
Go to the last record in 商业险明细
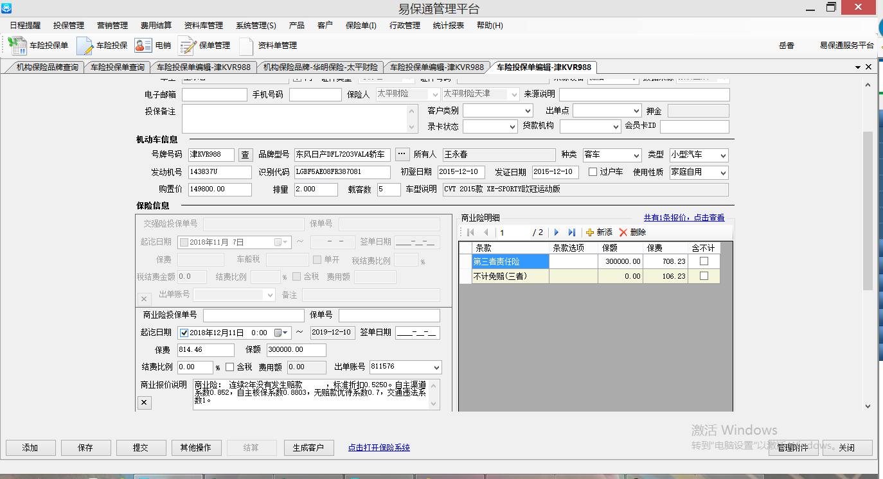[x=571, y=232]
